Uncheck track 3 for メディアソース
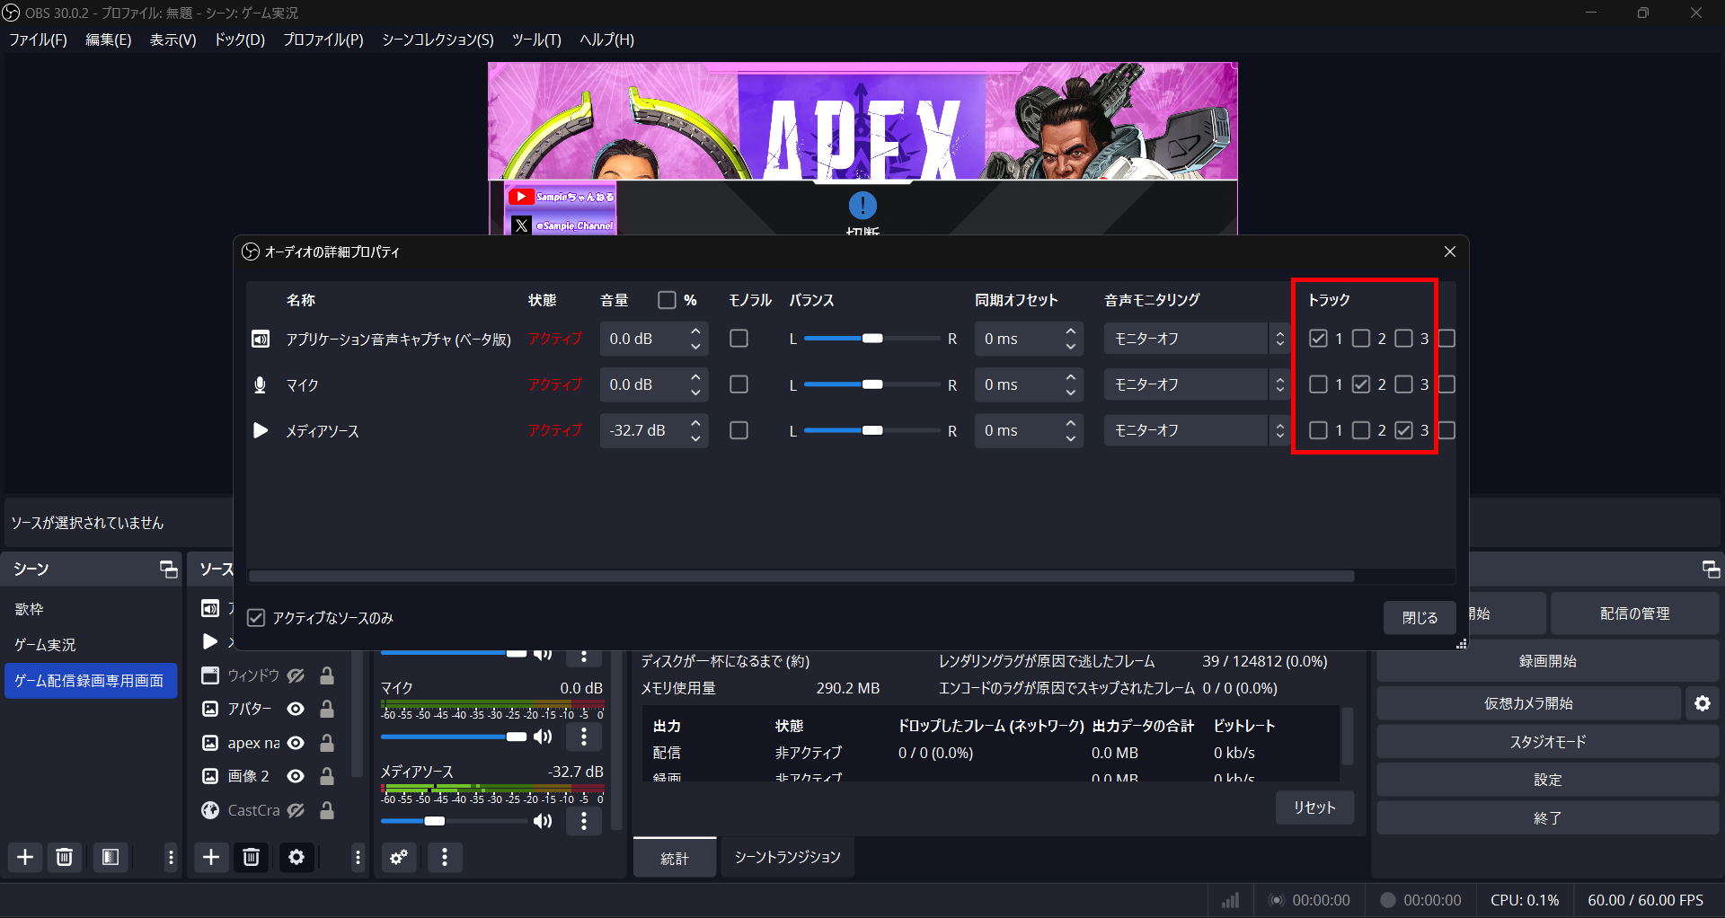 click(x=1403, y=430)
